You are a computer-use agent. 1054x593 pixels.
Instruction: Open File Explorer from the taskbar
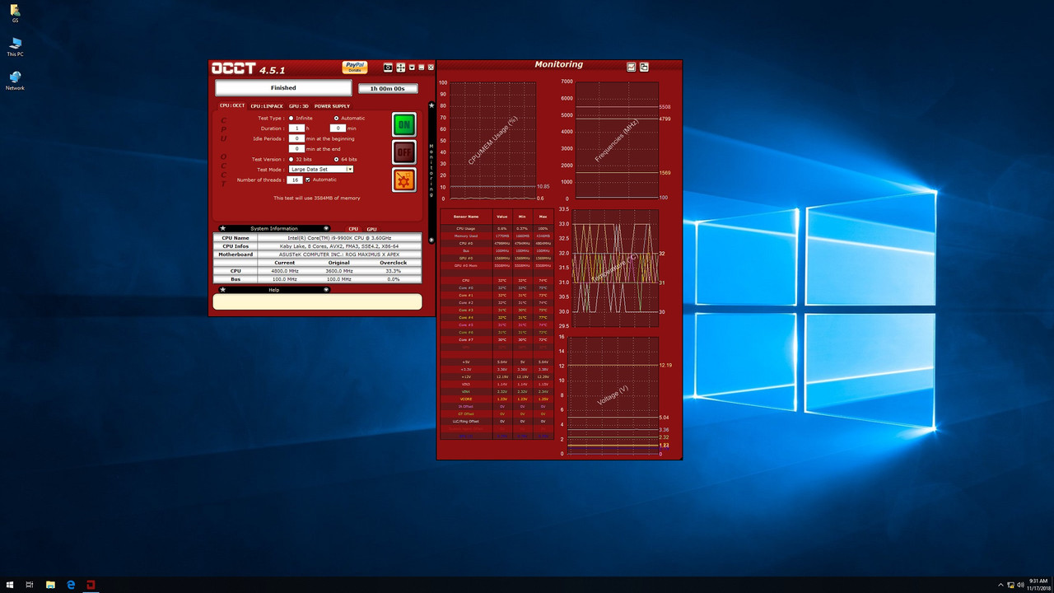click(50, 585)
